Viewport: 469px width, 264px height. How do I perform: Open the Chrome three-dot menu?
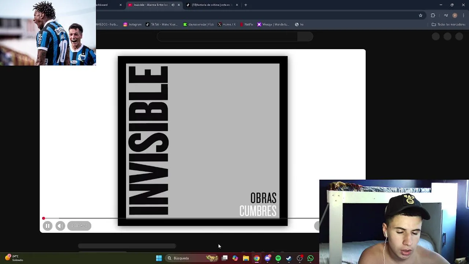tap(464, 15)
